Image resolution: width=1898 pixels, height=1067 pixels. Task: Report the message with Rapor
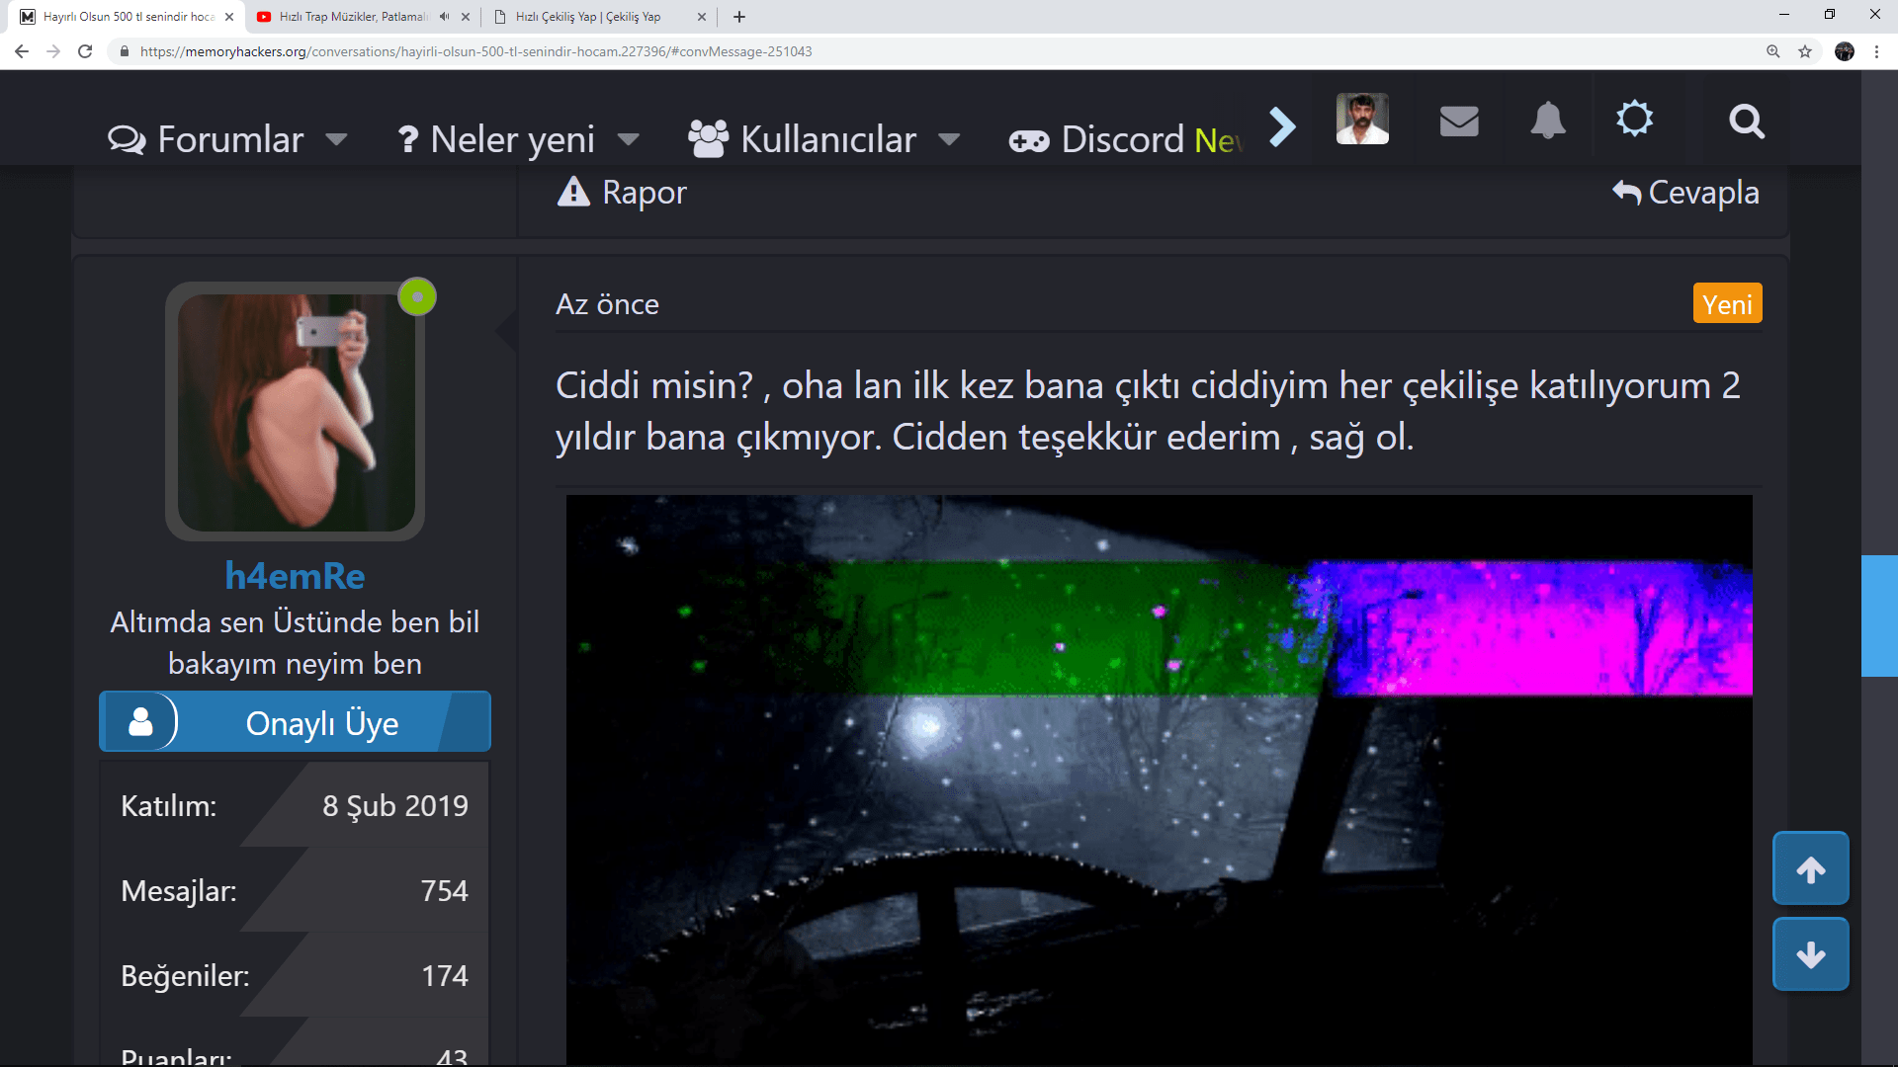(x=622, y=192)
